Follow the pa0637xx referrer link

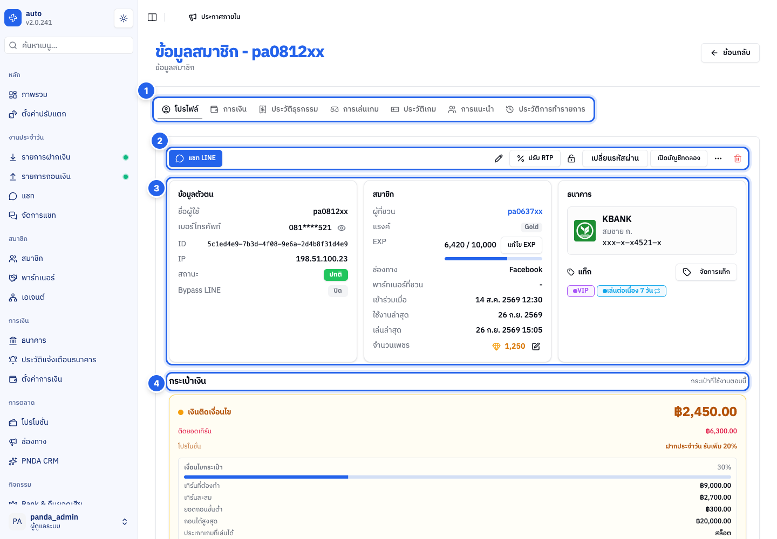[525, 212]
